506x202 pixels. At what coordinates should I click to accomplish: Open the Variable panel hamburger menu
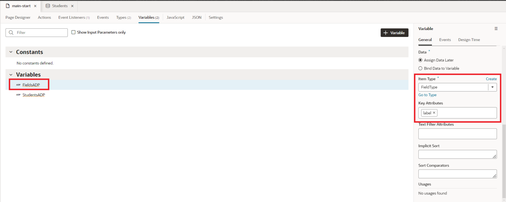496,28
